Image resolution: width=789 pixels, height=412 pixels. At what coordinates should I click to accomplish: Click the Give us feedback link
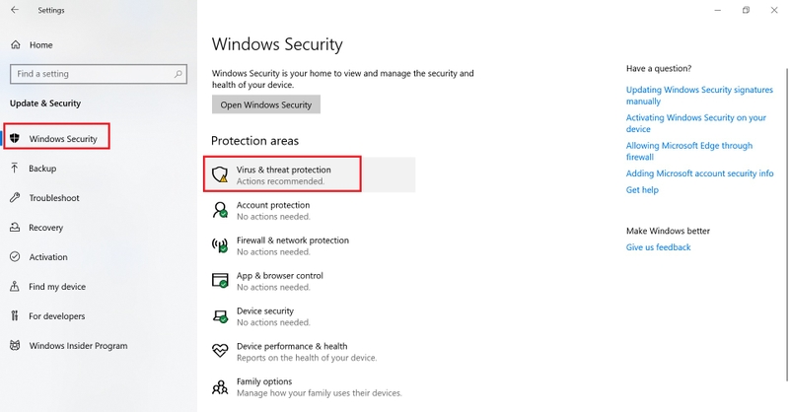[x=658, y=247]
